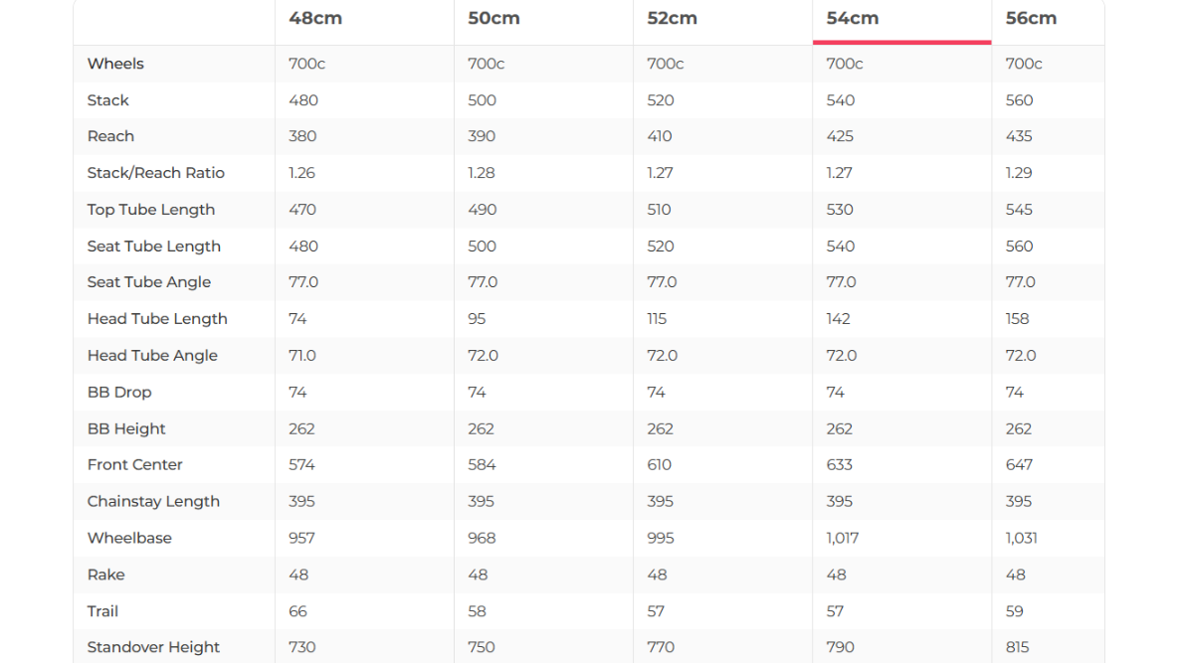
Task: Click the 1,017 wheelbase value for 54cm
Action: 843,538
